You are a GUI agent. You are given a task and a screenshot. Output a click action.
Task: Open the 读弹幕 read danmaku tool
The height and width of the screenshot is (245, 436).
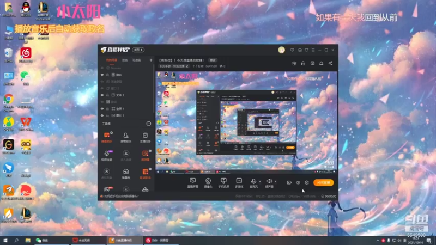point(145,156)
